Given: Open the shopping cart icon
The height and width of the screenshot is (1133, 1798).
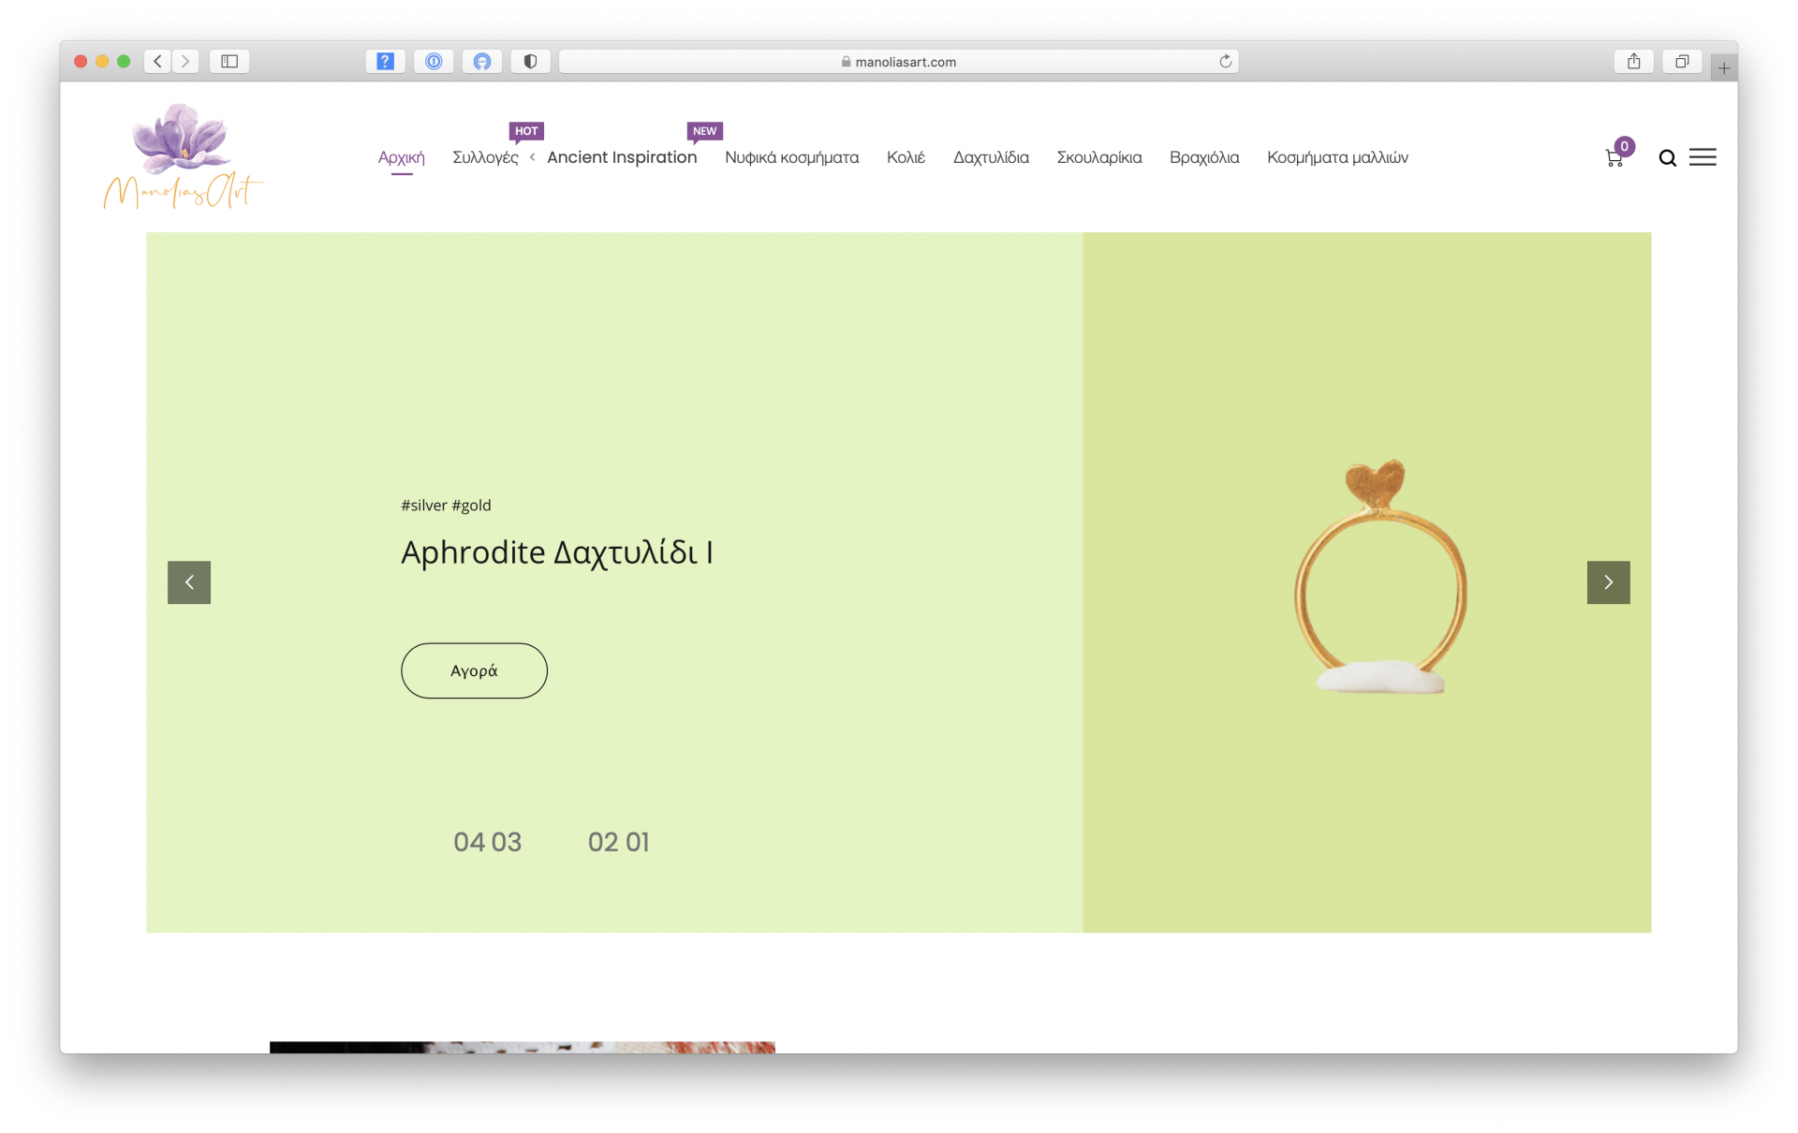Looking at the screenshot, I should [x=1614, y=159].
